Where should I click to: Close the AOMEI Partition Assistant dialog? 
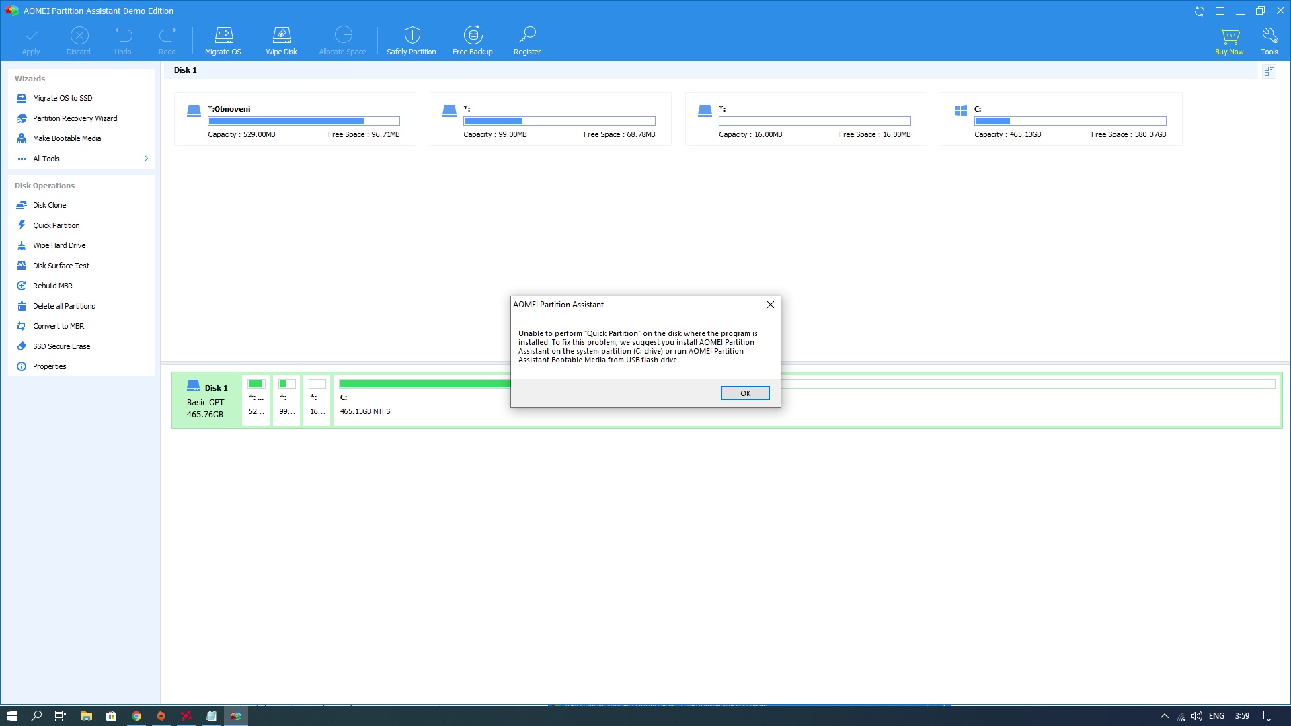[771, 305]
